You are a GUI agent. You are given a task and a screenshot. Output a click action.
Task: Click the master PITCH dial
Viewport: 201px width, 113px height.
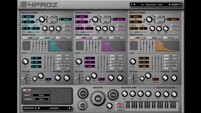coord(83,94)
